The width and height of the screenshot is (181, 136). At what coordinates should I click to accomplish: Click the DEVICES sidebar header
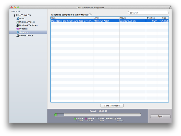pos(16,11)
